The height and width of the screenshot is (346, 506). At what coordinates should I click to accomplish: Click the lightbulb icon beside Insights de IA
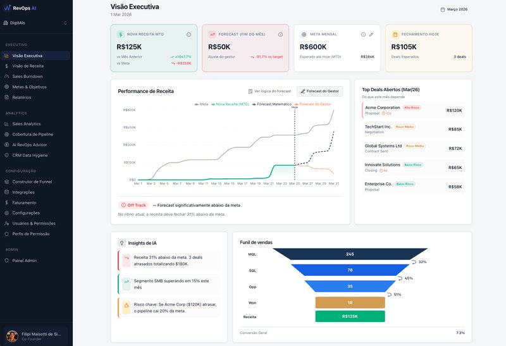pyautogui.click(x=121, y=243)
